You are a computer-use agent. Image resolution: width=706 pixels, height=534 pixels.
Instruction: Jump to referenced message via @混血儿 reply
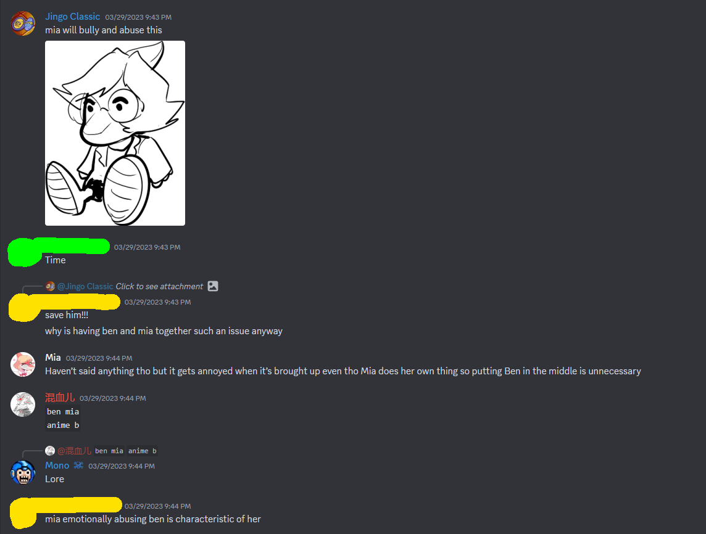point(74,450)
